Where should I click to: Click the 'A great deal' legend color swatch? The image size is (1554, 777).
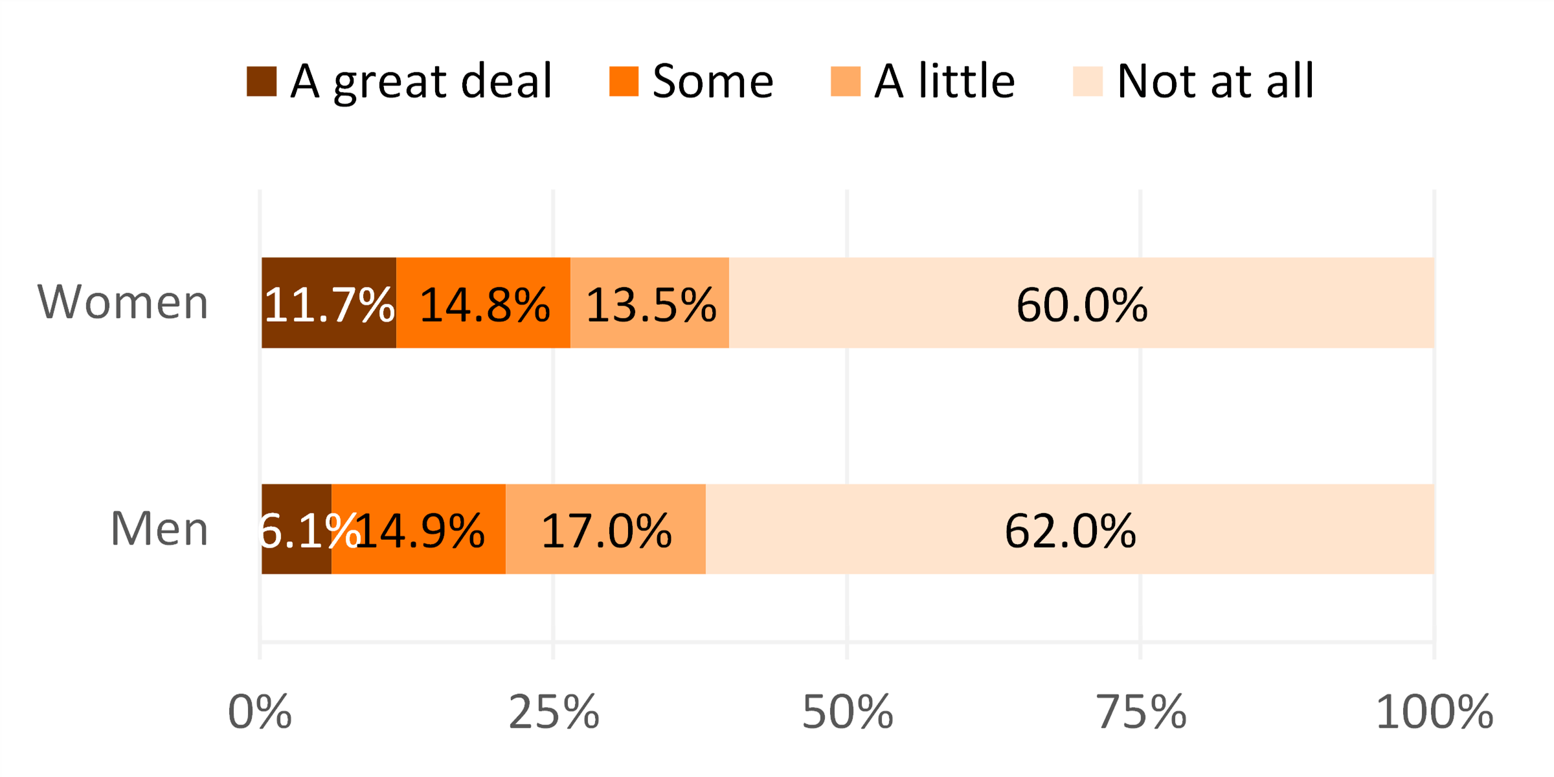(x=262, y=82)
